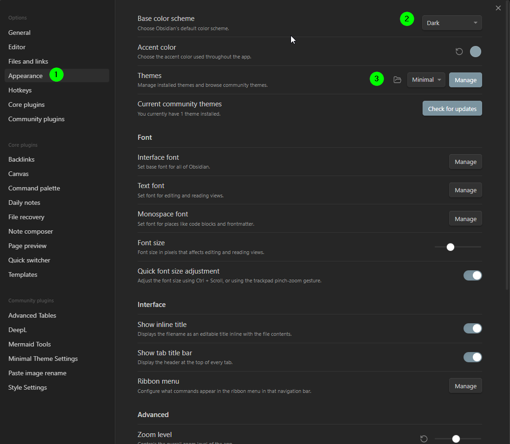The width and height of the screenshot is (510, 444).
Task: Open File recovery settings
Action: (x=57, y=217)
